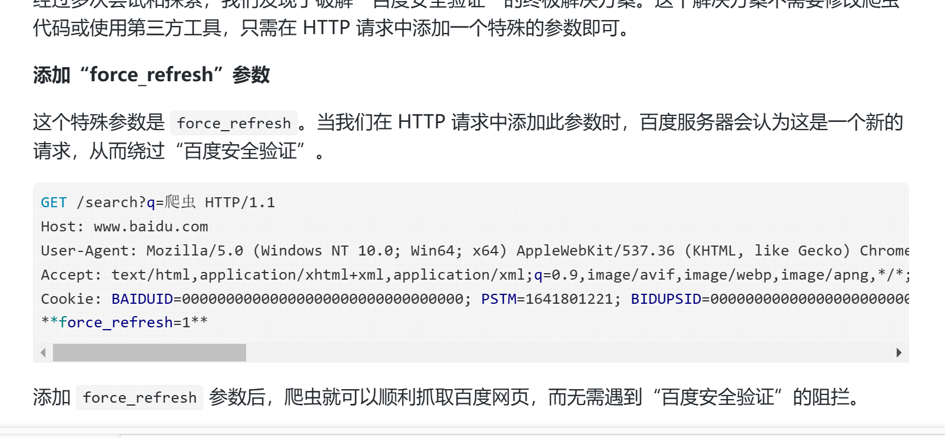This screenshot has width=945, height=438.
Task: Click the **force_refresh=1** code line
Action: [x=124, y=323]
